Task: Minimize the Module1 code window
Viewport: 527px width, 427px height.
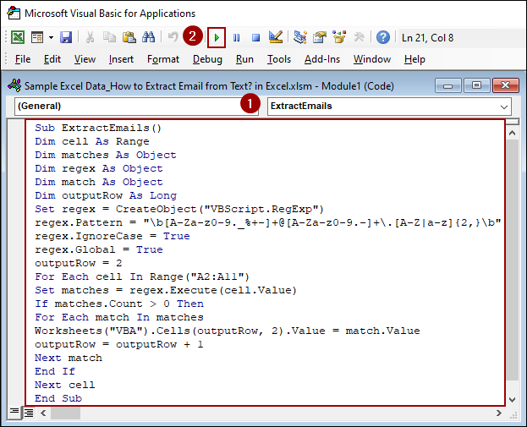Action: pyautogui.click(x=448, y=86)
